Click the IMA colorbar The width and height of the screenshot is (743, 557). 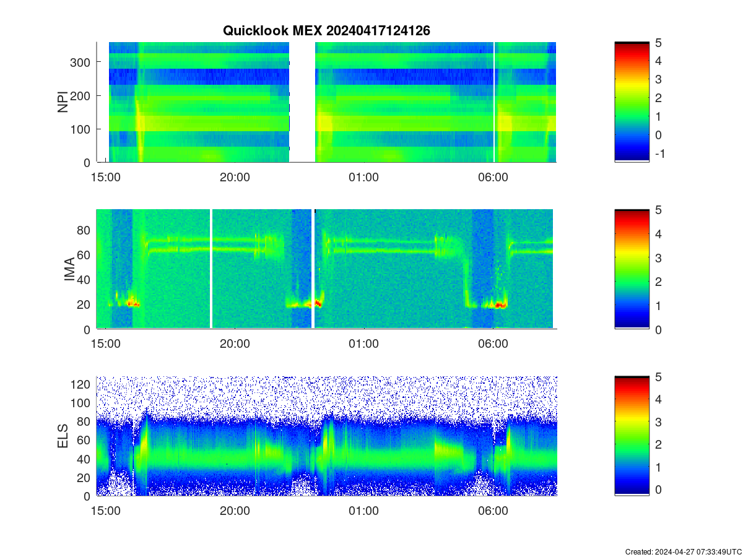click(x=632, y=269)
